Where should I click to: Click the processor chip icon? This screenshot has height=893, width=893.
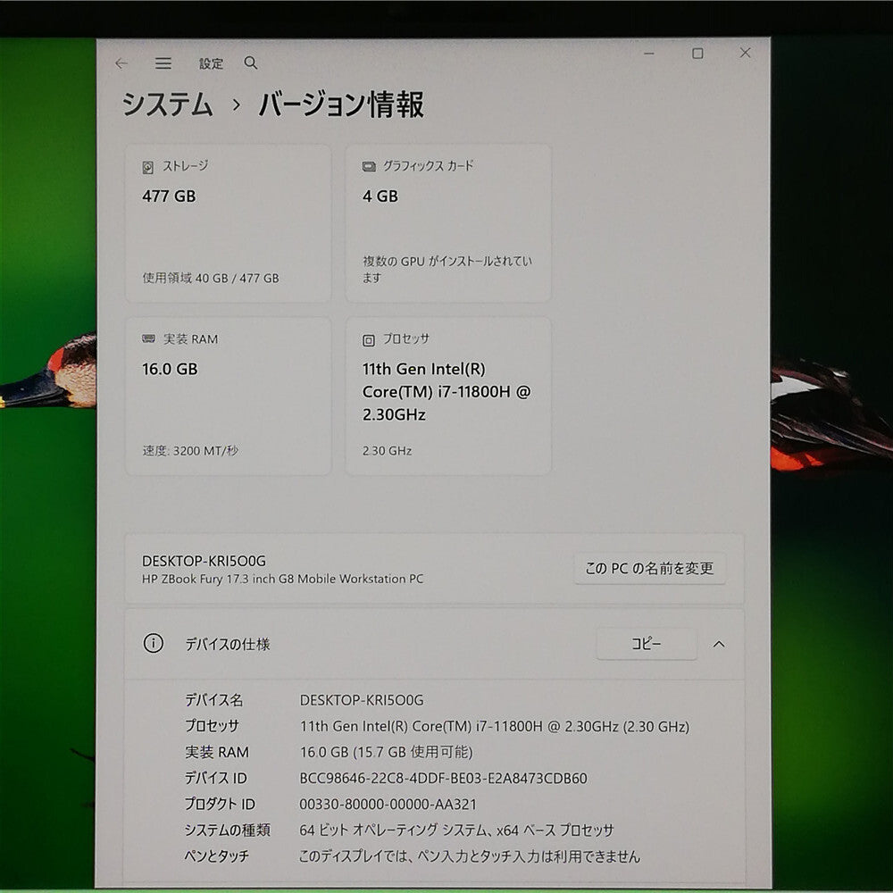click(369, 340)
